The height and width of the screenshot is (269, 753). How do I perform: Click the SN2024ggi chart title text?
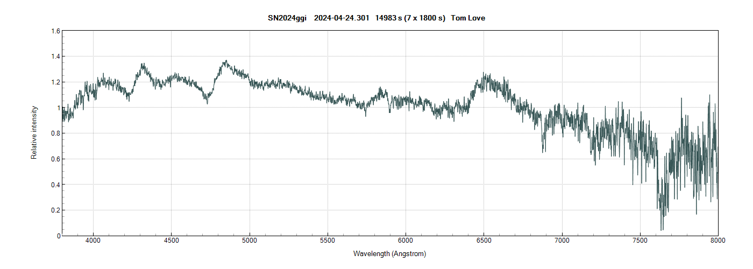[376, 18]
